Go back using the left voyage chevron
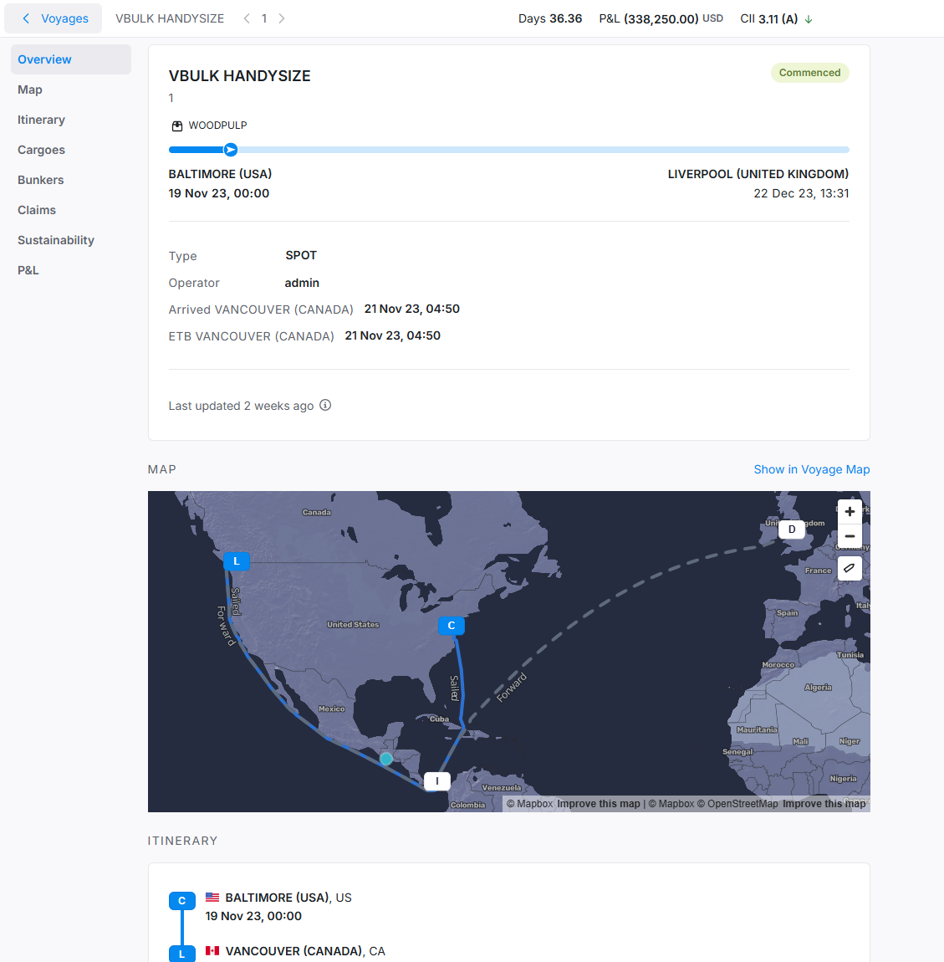 (x=245, y=18)
